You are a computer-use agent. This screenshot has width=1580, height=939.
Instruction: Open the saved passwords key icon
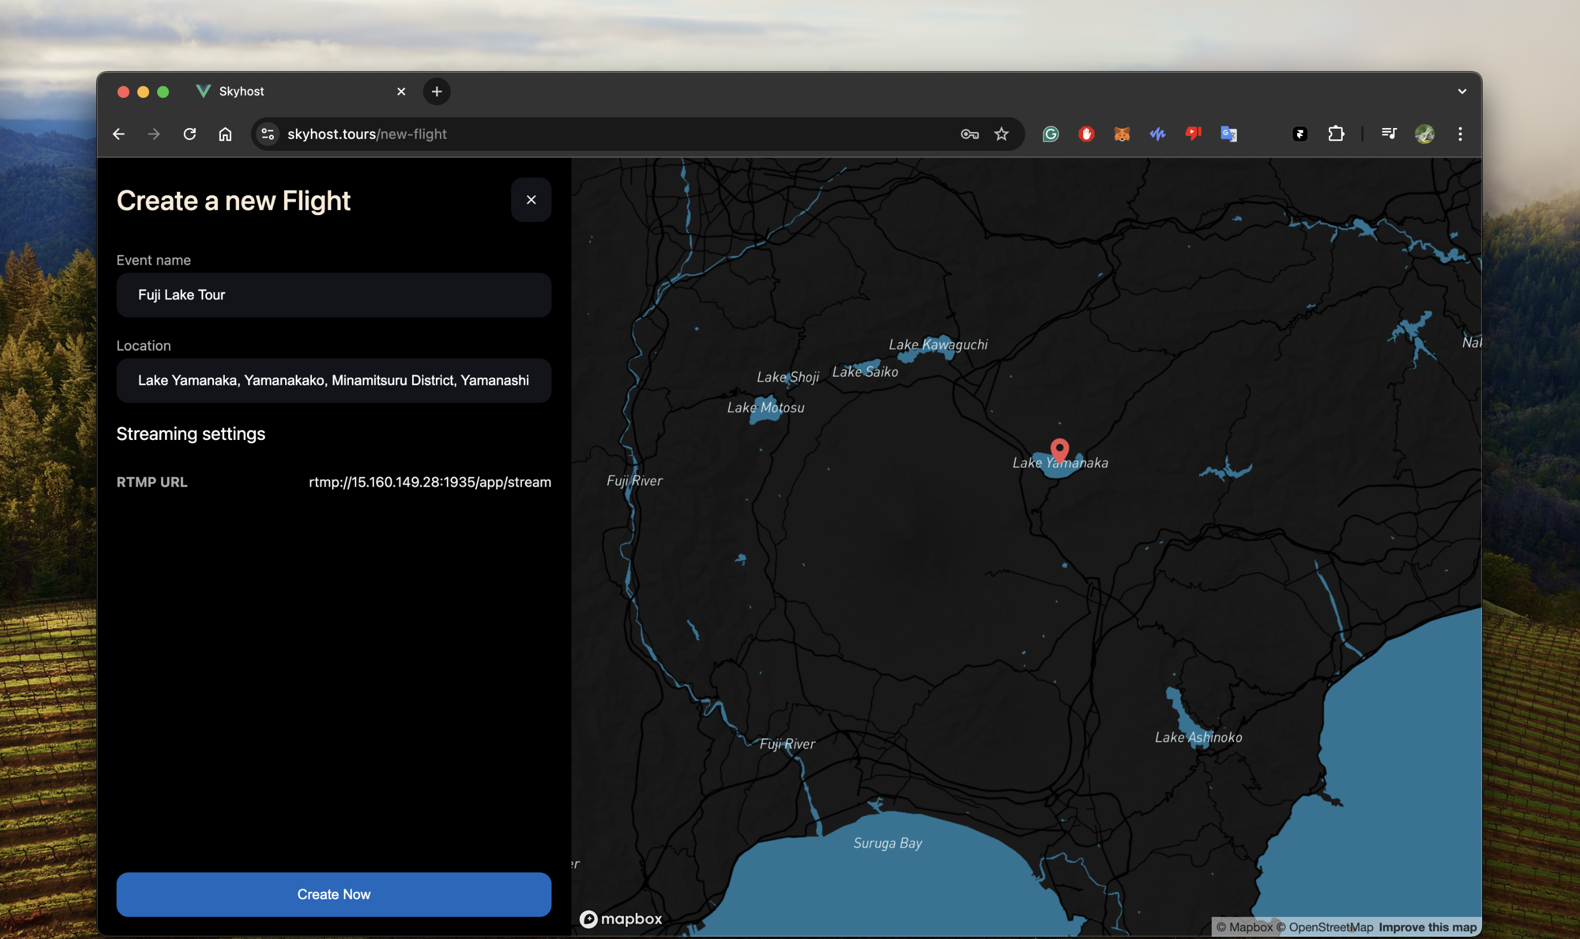coord(969,134)
